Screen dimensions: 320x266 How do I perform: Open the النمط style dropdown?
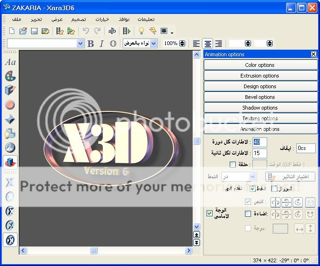(253, 176)
